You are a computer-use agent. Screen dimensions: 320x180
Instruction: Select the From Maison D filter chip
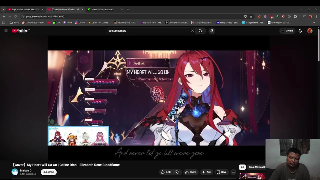click(x=256, y=167)
